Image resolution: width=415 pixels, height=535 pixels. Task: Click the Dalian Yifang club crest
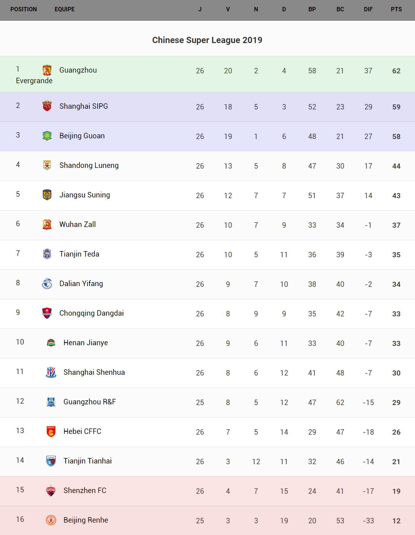click(x=47, y=284)
